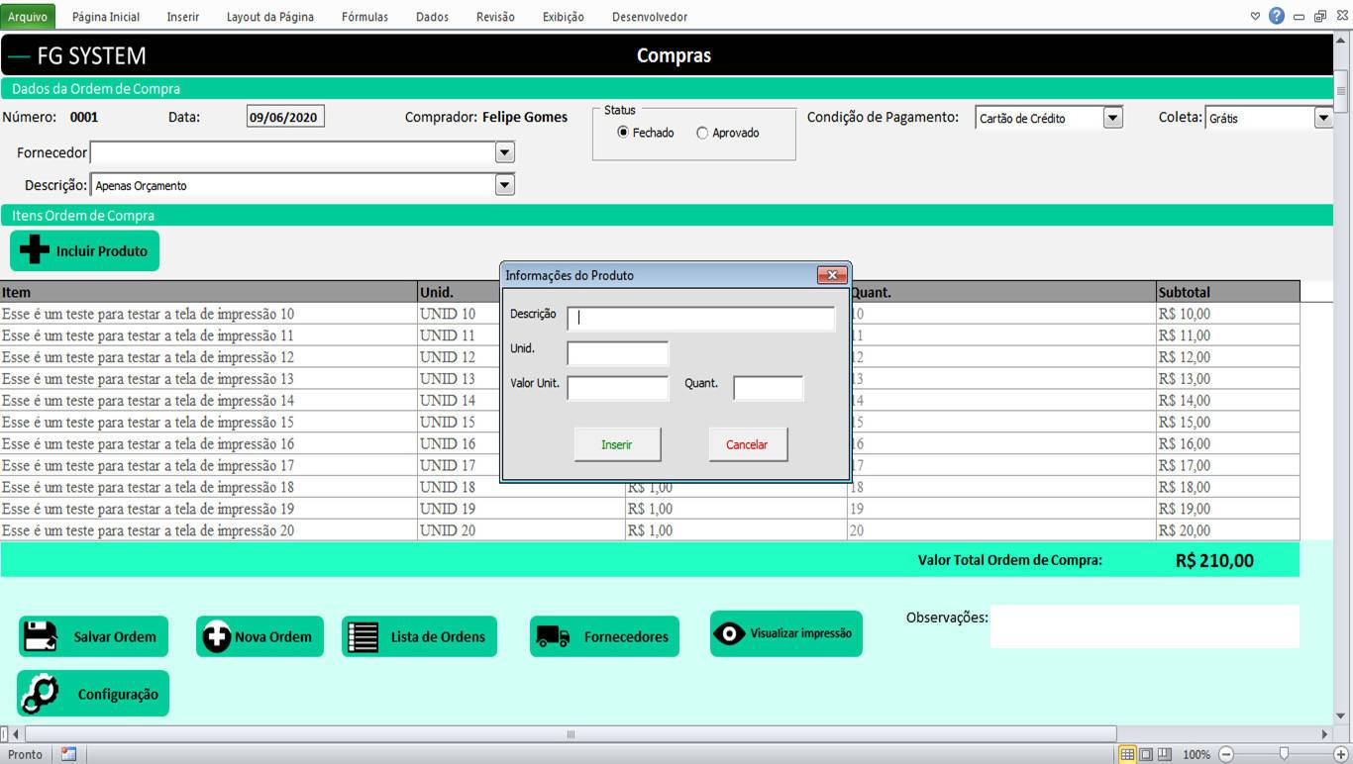Focus the Descrição field in the product dialog
1353x764 pixels.
coord(701,318)
